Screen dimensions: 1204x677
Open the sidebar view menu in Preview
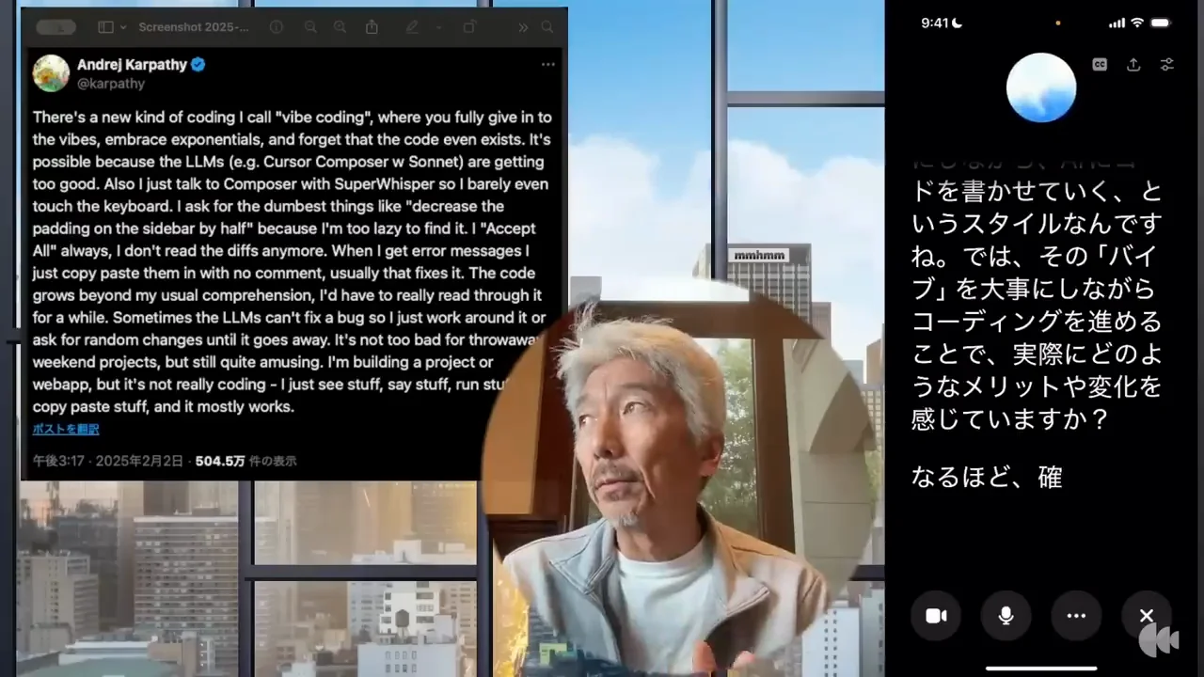point(112,27)
